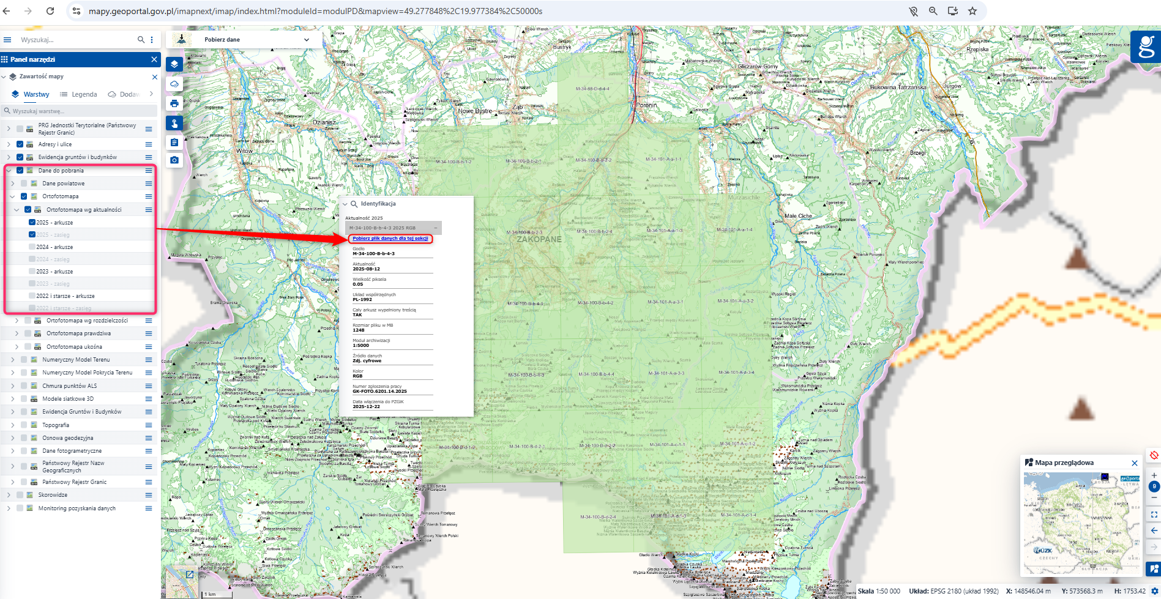1161x599 pixels.
Task: Click 'Pobierz plik danych dla tej sekcji' link
Action: 390,239
